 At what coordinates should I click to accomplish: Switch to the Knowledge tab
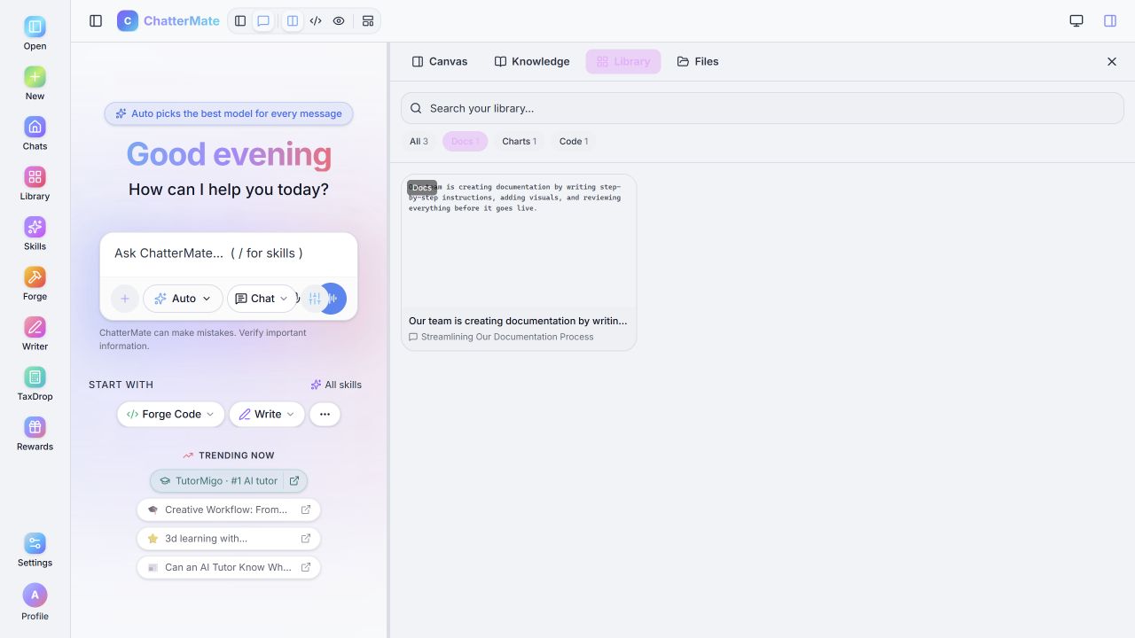pos(532,61)
